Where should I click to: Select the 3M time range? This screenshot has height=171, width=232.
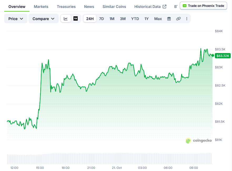123,19
